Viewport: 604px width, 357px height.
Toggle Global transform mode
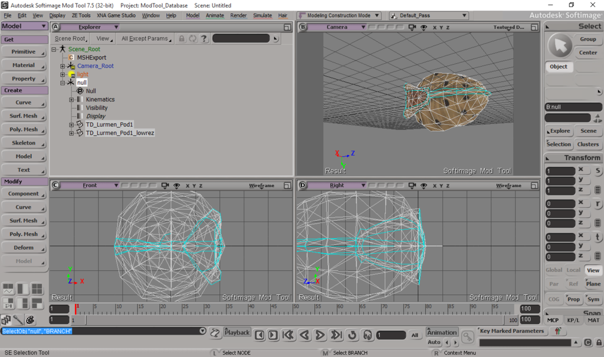pyautogui.click(x=554, y=270)
